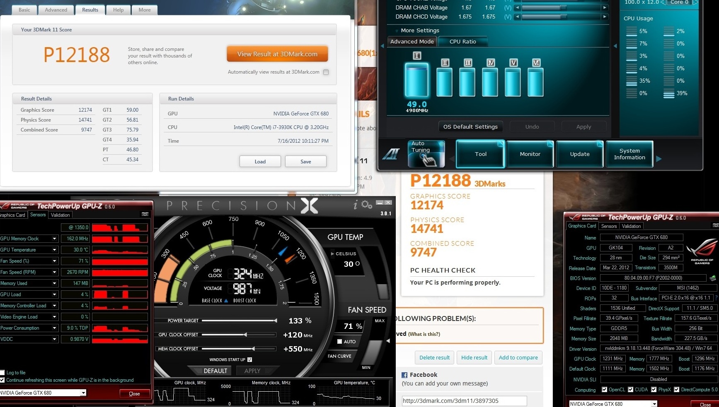Viewport: 719px width, 407px height.
Task: Click camera icon in right GPU-Z window
Action: coord(715,225)
